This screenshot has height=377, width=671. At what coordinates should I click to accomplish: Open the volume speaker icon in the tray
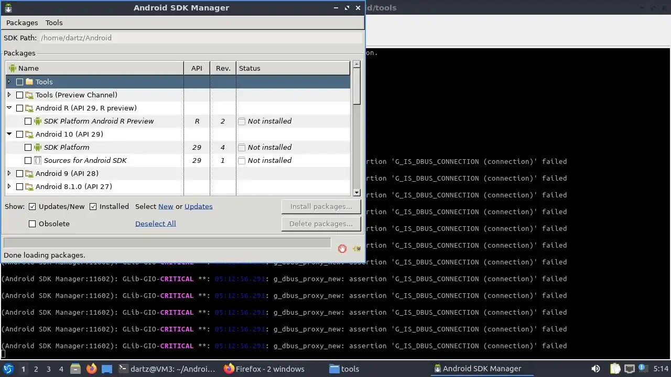pyautogui.click(x=596, y=369)
